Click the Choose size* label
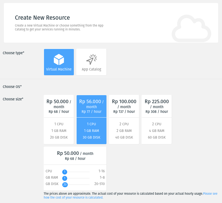222x203 pixels. pos(13,99)
